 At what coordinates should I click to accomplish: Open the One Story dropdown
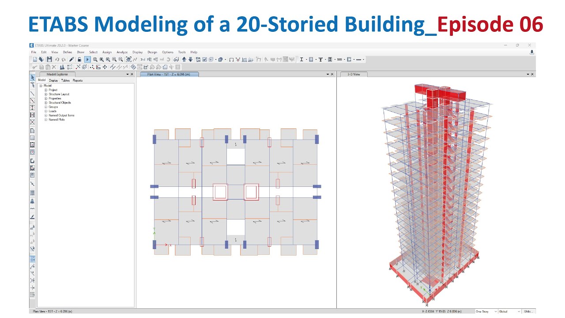pos(486,311)
